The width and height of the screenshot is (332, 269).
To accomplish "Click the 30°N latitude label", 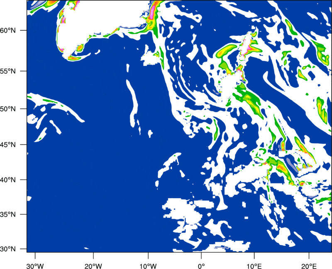I will coord(8,249).
